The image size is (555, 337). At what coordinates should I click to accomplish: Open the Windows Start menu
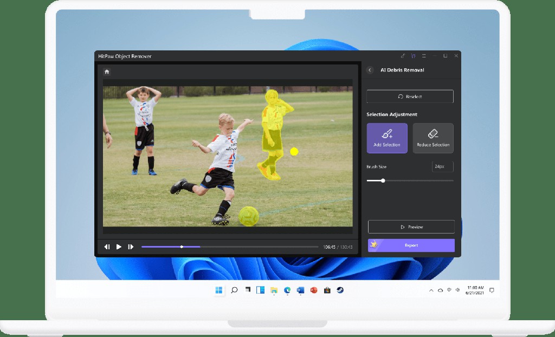219,290
